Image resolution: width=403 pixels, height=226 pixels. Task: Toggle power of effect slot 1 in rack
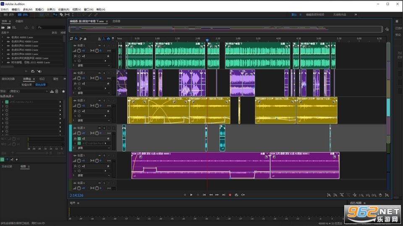point(7,102)
